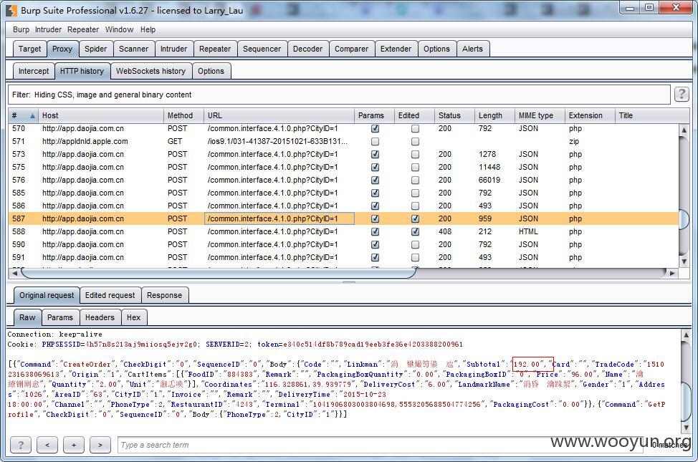Screen dimensions: 698x462
Task: Open the Window menu
Action: coord(119,29)
